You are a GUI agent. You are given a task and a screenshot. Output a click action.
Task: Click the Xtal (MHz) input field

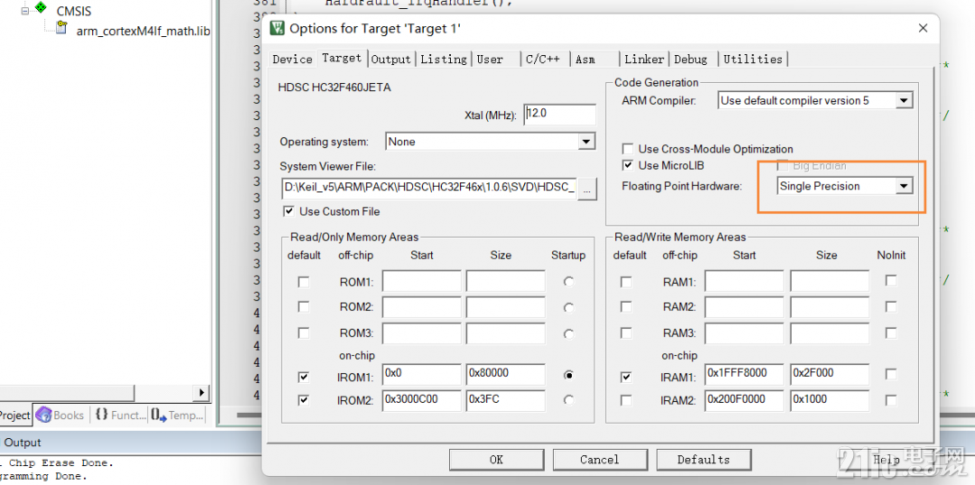click(x=559, y=115)
